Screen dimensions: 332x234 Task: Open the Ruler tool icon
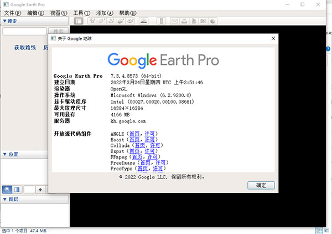pyautogui.click(x=161, y=21)
